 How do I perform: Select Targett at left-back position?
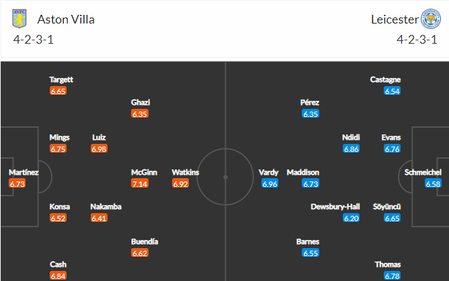click(61, 79)
